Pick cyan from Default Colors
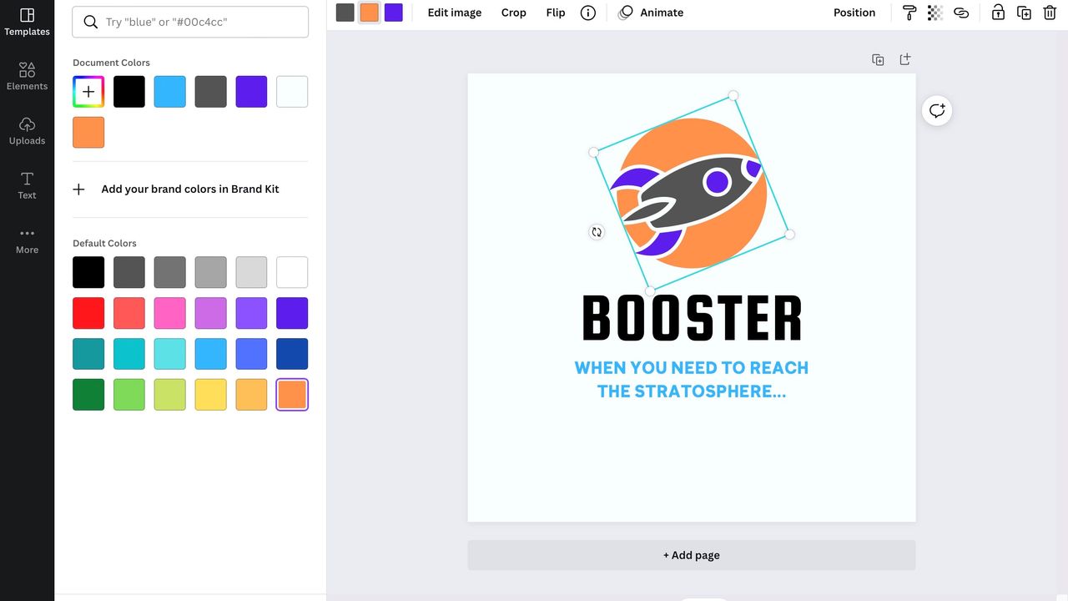1068x601 pixels. tap(129, 354)
